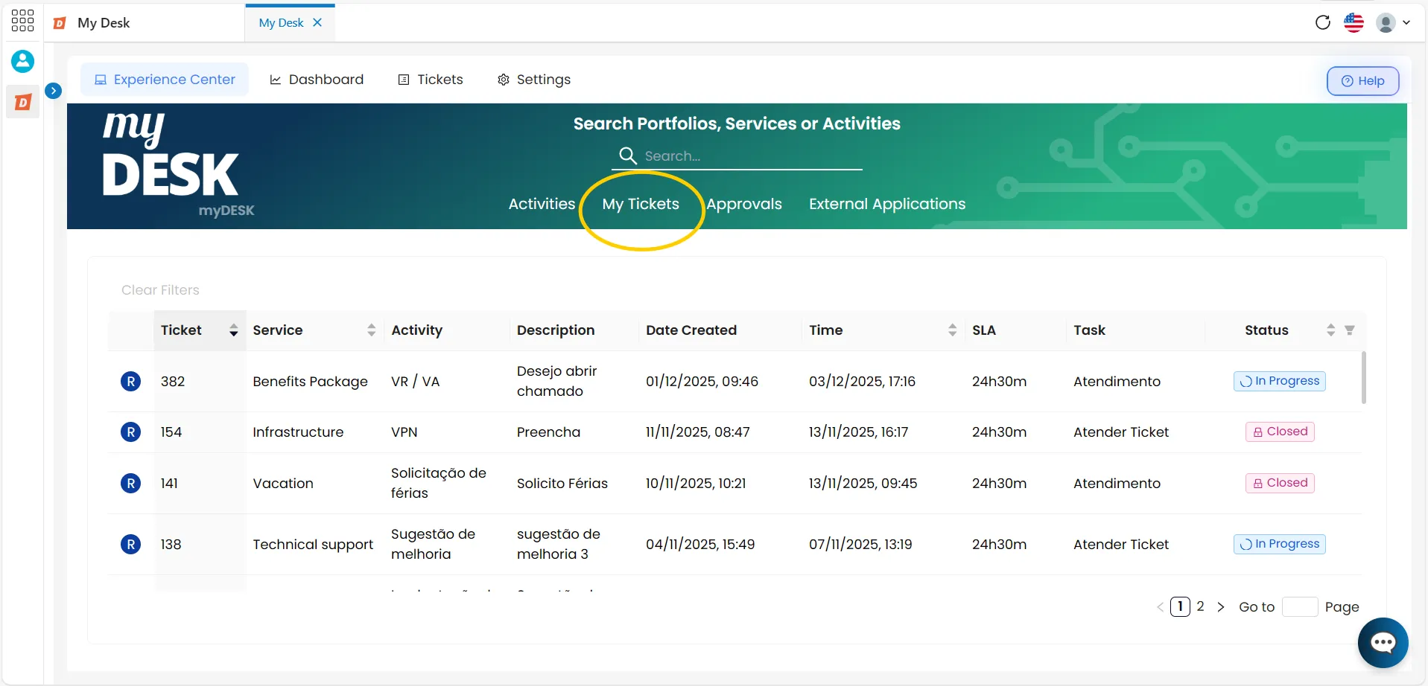Sort table by Ticket column arrows

(234, 330)
